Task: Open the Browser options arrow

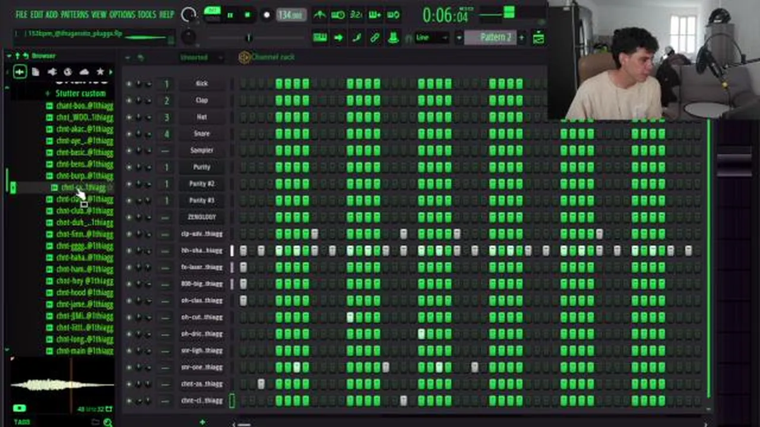Action: pos(9,56)
